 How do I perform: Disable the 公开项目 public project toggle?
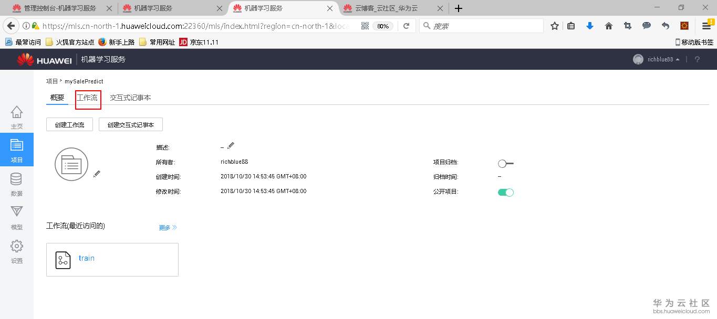tap(505, 192)
